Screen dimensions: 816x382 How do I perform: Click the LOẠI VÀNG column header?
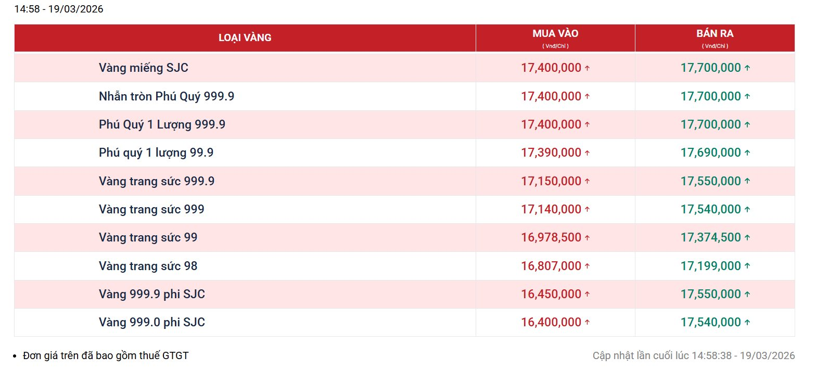(x=245, y=38)
